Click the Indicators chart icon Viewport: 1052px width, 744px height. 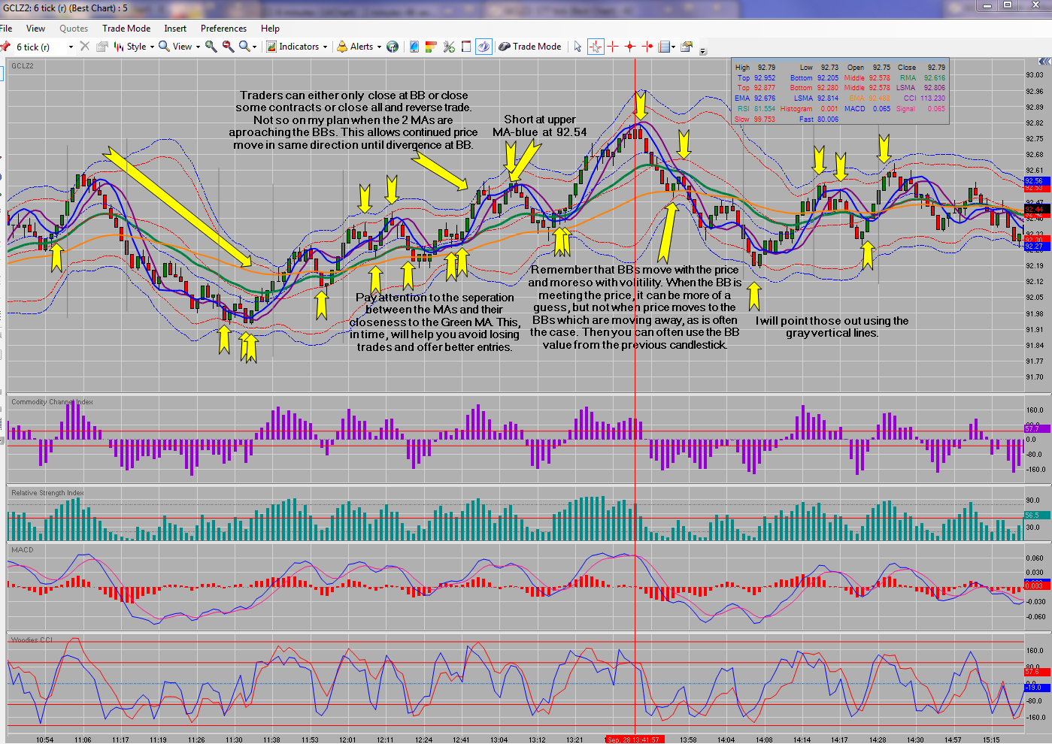pos(271,47)
